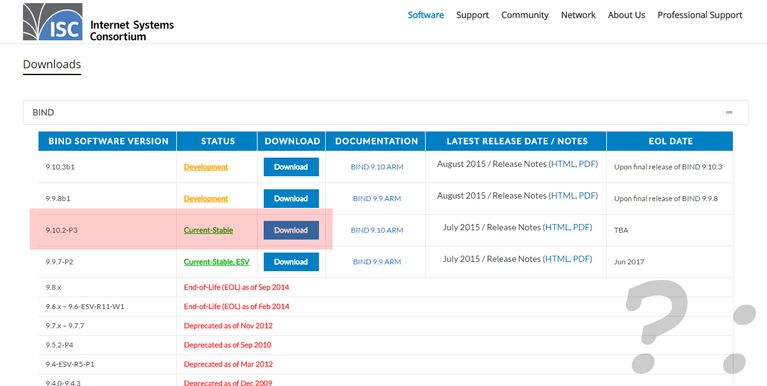
Task: Click the Current-Stable, ESV status link
Action: [216, 261]
